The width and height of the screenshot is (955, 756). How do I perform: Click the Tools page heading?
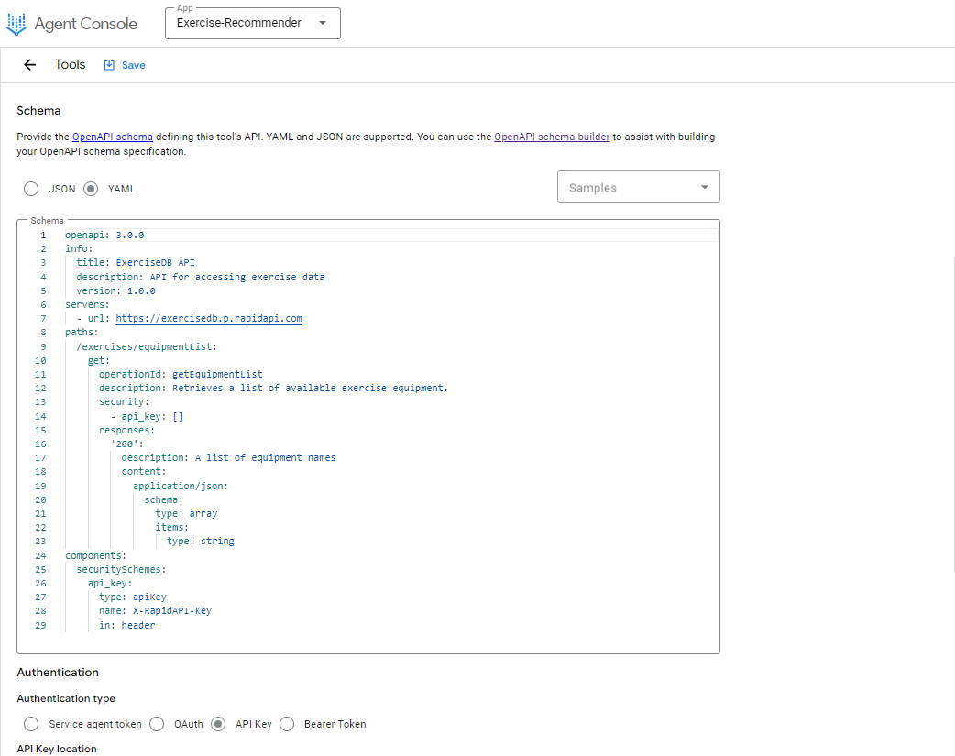(x=70, y=64)
